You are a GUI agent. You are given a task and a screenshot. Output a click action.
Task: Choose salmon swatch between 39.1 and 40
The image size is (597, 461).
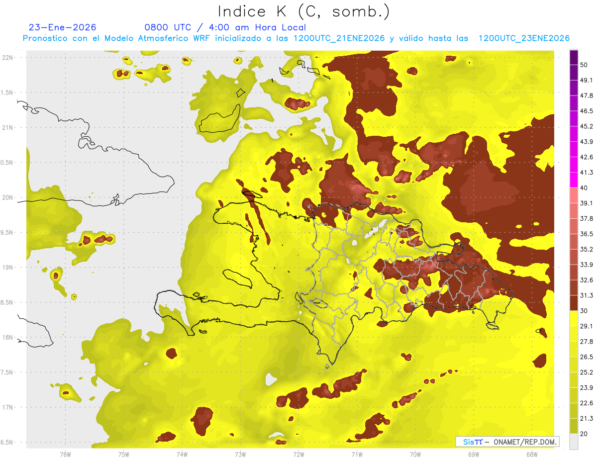coord(574,195)
